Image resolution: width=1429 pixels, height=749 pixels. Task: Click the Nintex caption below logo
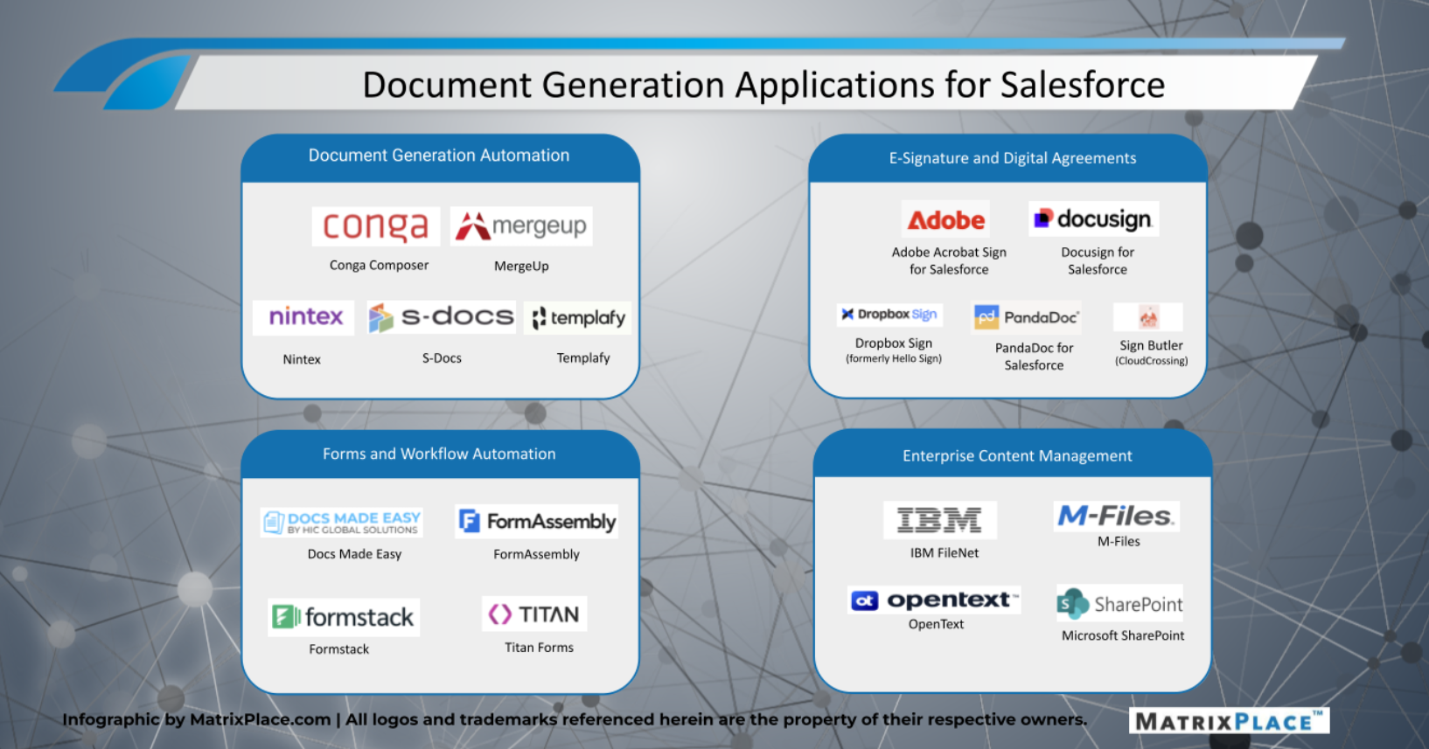302,359
